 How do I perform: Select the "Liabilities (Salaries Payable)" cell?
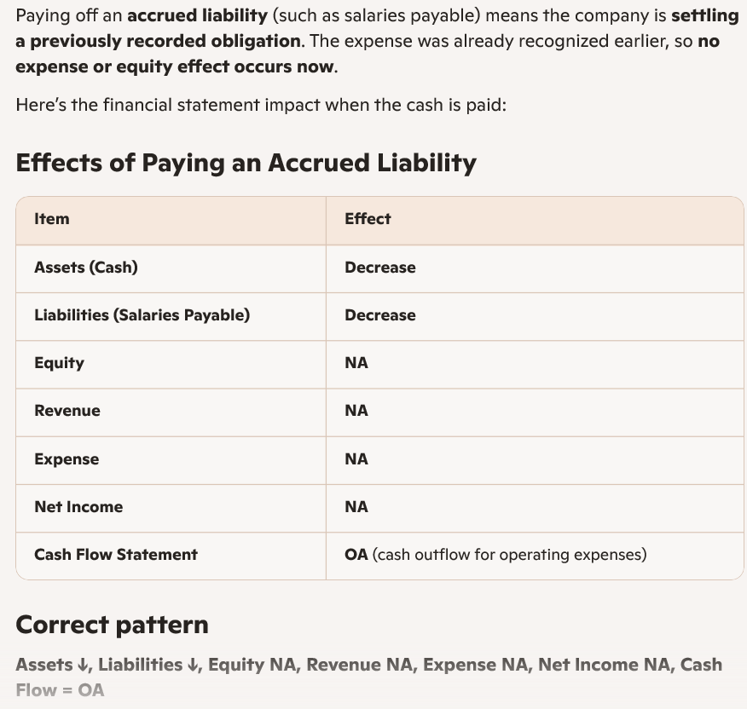(142, 315)
